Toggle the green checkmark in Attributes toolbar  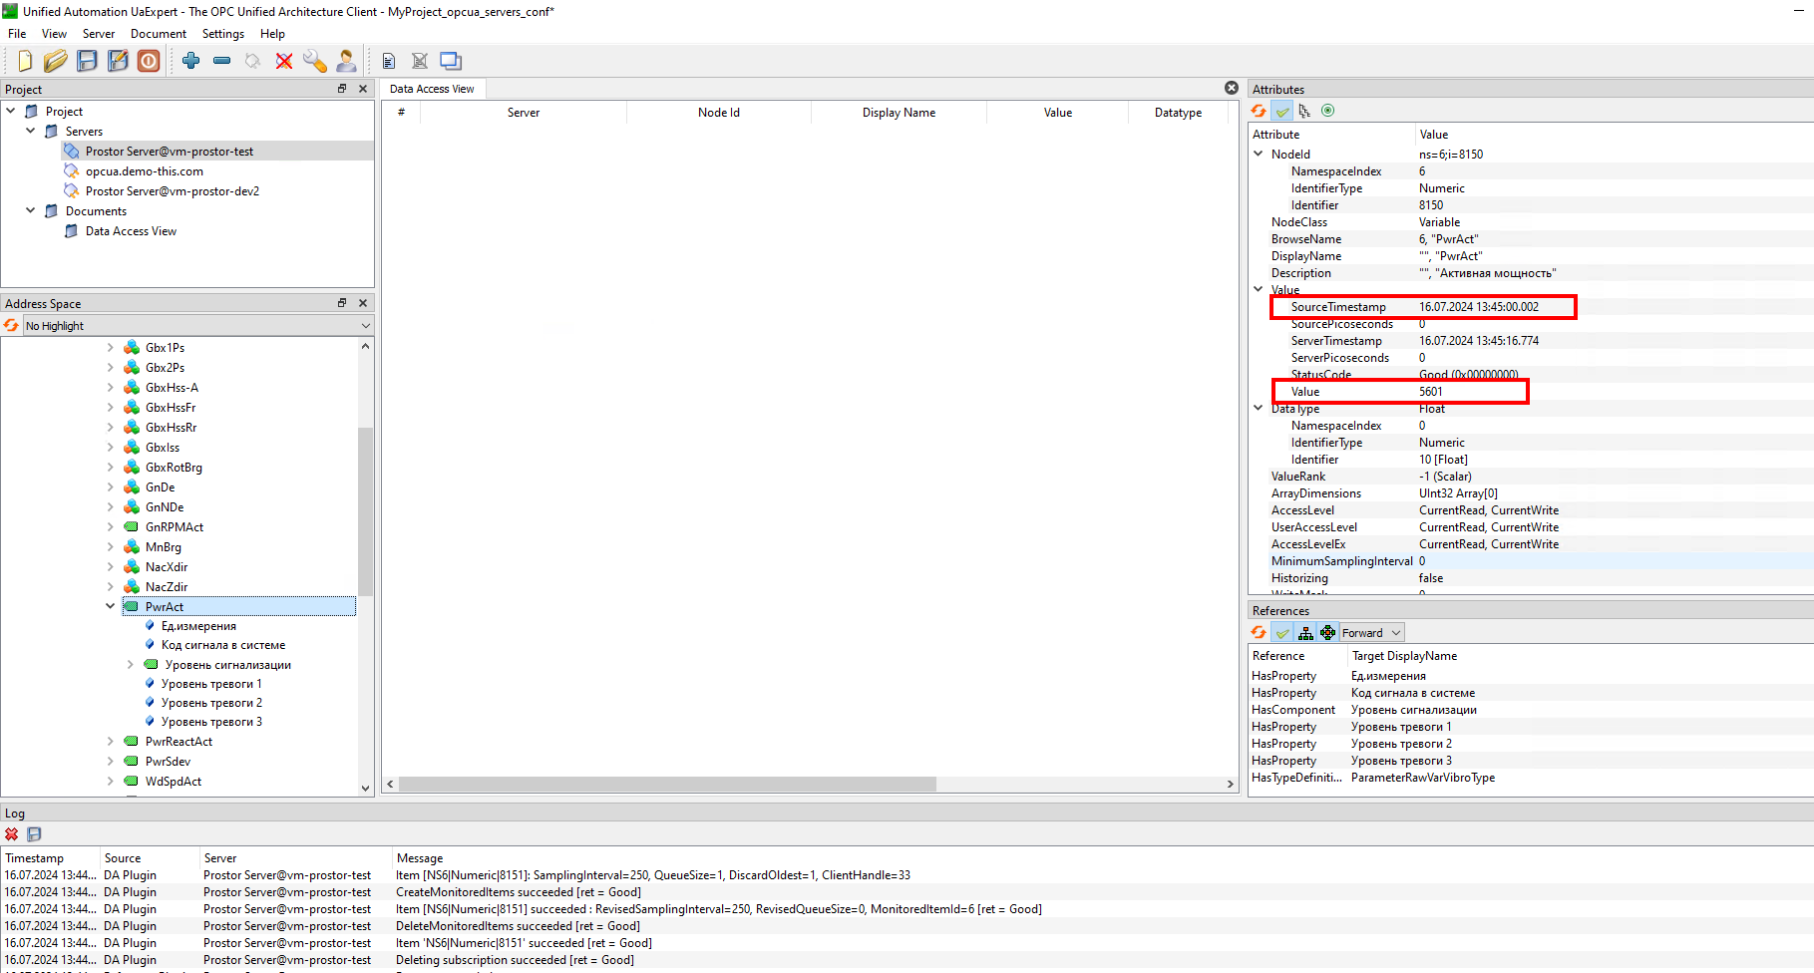[1282, 111]
